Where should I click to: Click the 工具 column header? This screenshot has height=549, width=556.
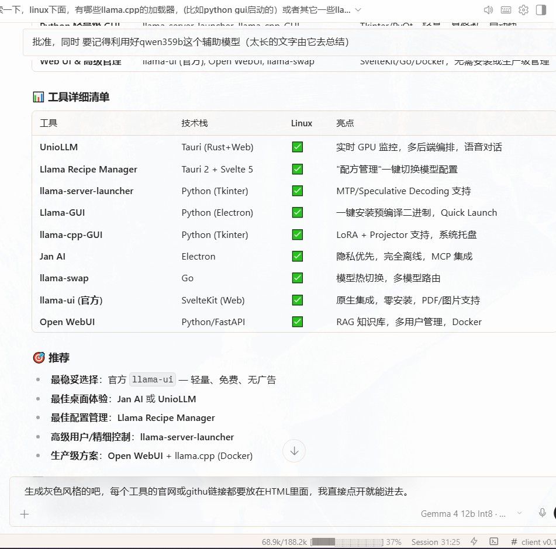pyautogui.click(x=49, y=123)
